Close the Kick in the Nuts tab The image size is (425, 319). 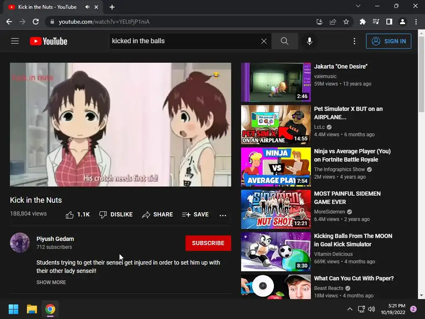(x=96, y=7)
